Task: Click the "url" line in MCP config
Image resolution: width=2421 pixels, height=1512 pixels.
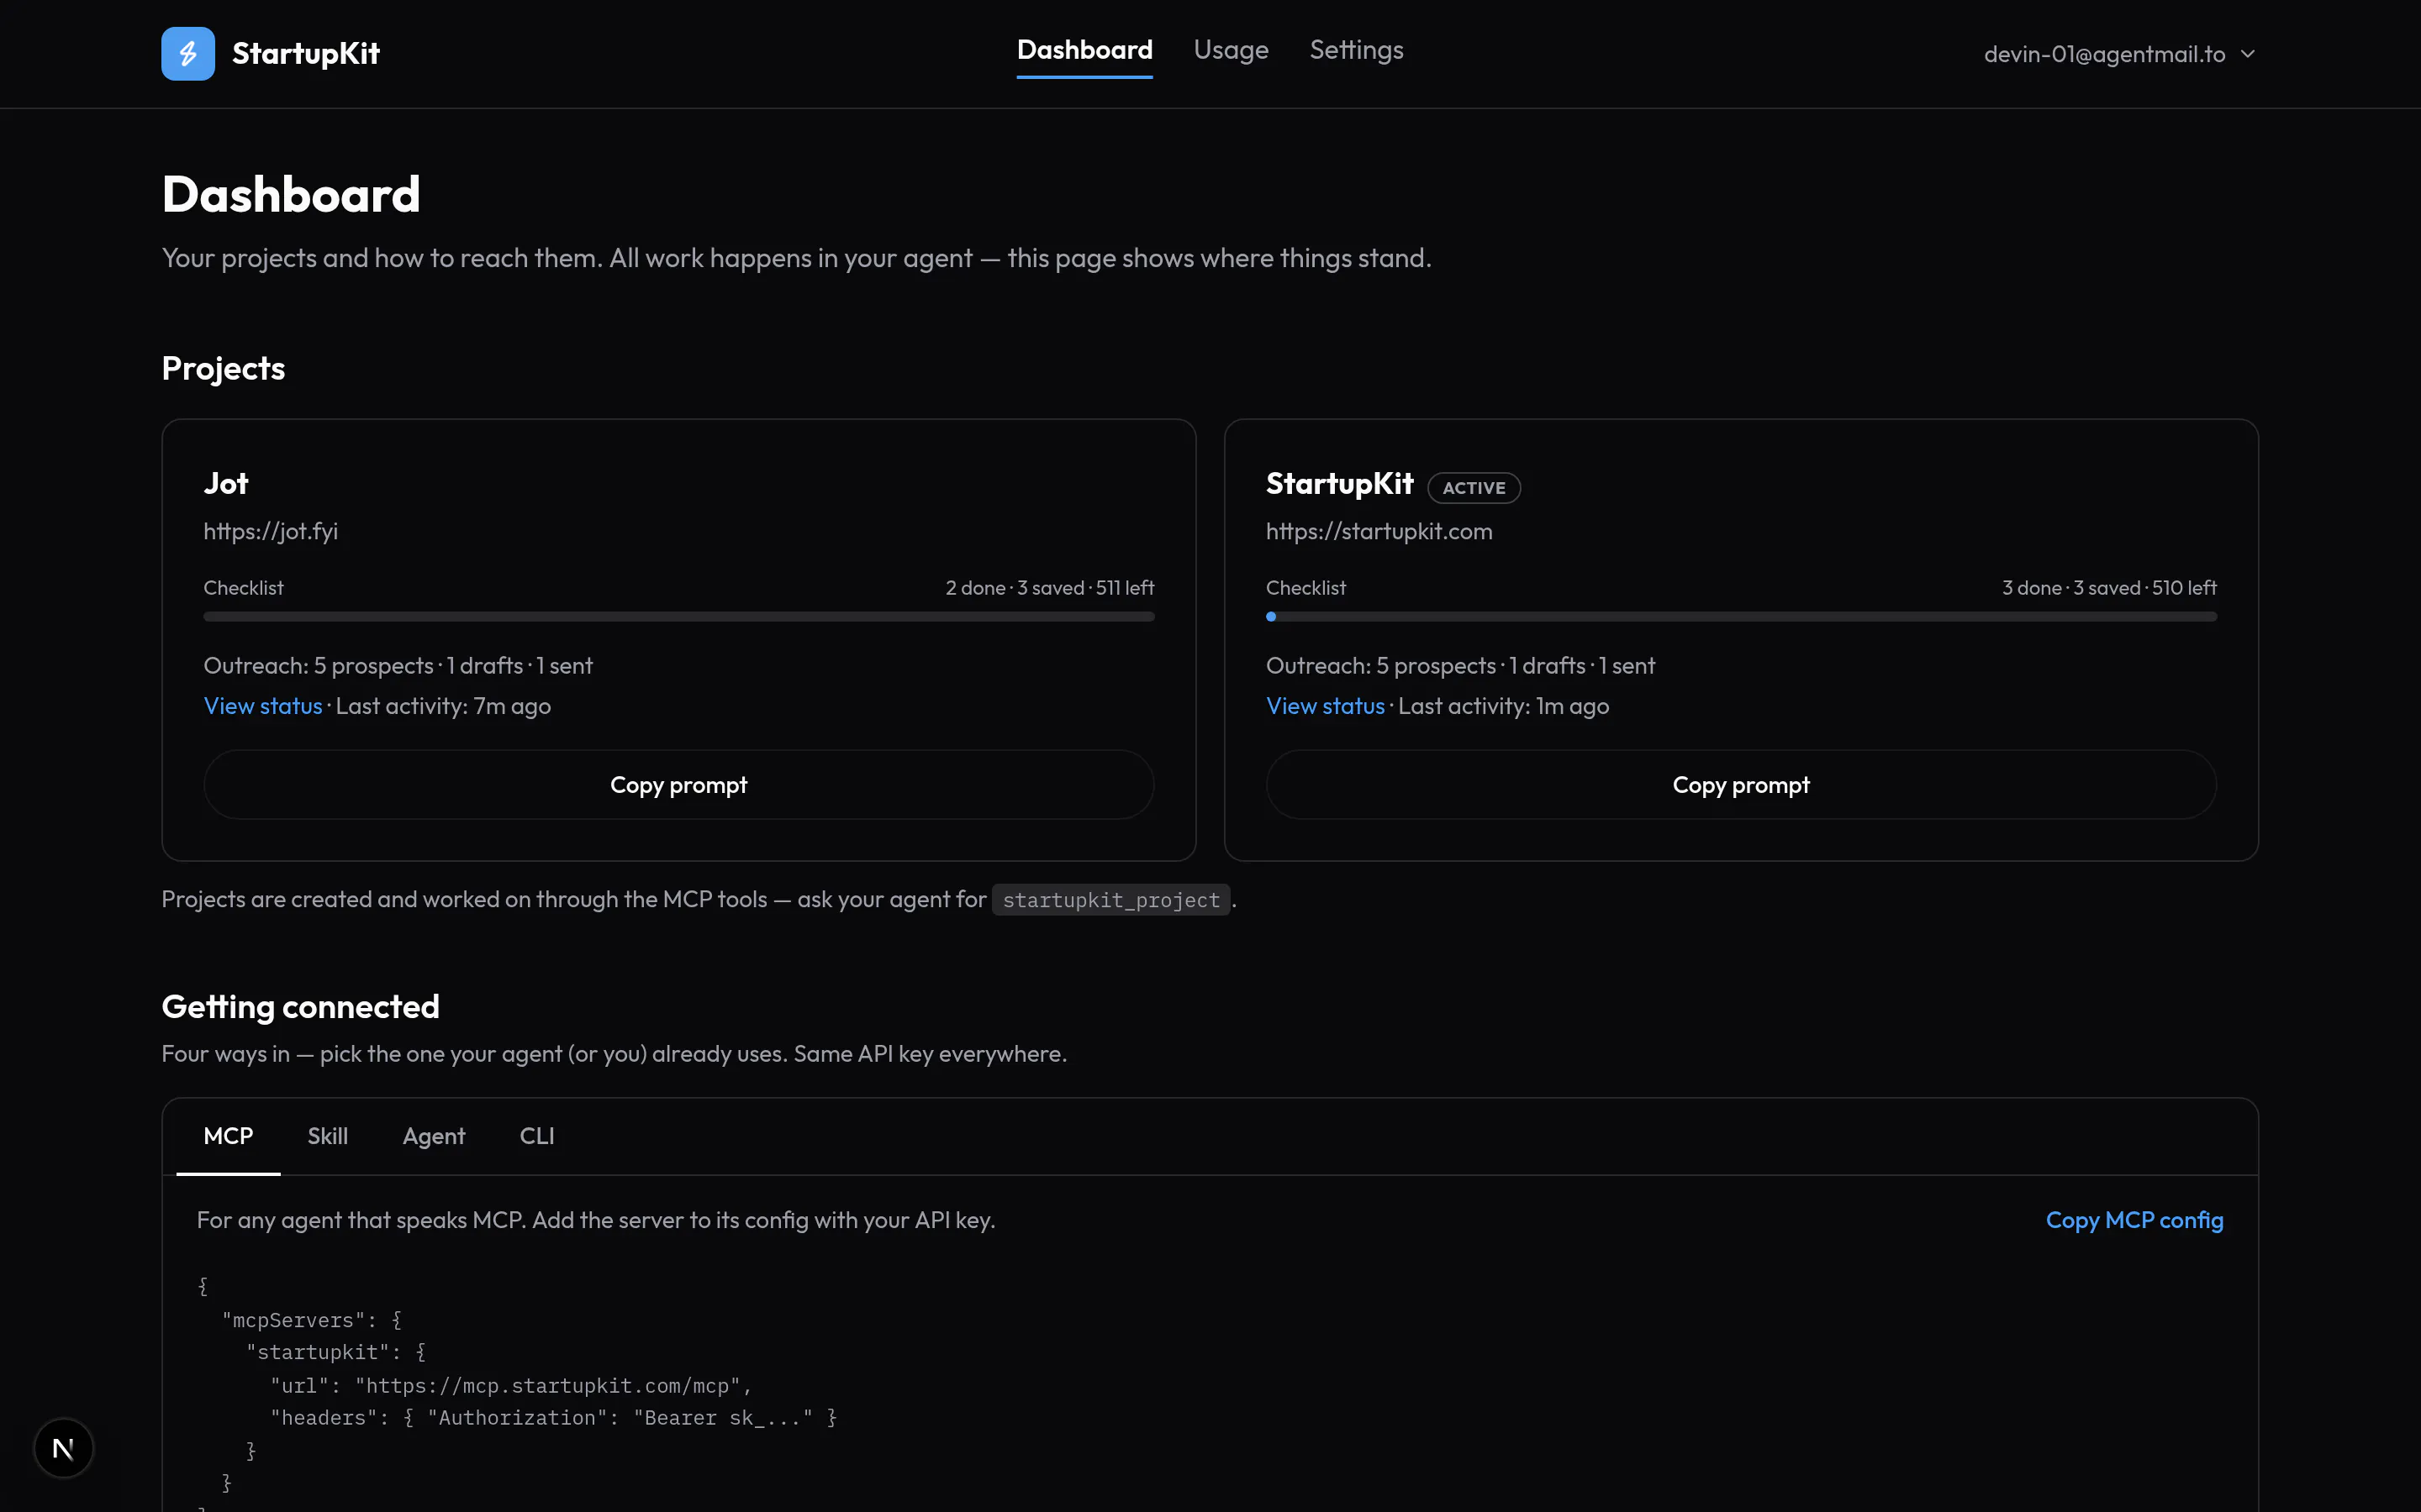Action: point(510,1386)
